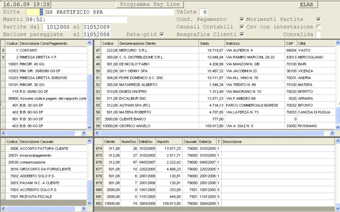
Task: Click the vertical scrollbar thumb of payment conditions grid
Action: 89,99
